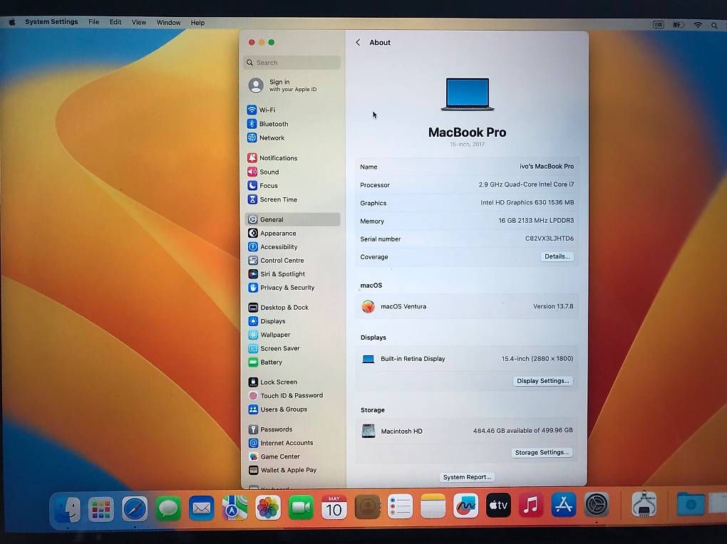This screenshot has height=544, width=727.
Task: Click the Storage Settings button
Action: pyautogui.click(x=542, y=452)
